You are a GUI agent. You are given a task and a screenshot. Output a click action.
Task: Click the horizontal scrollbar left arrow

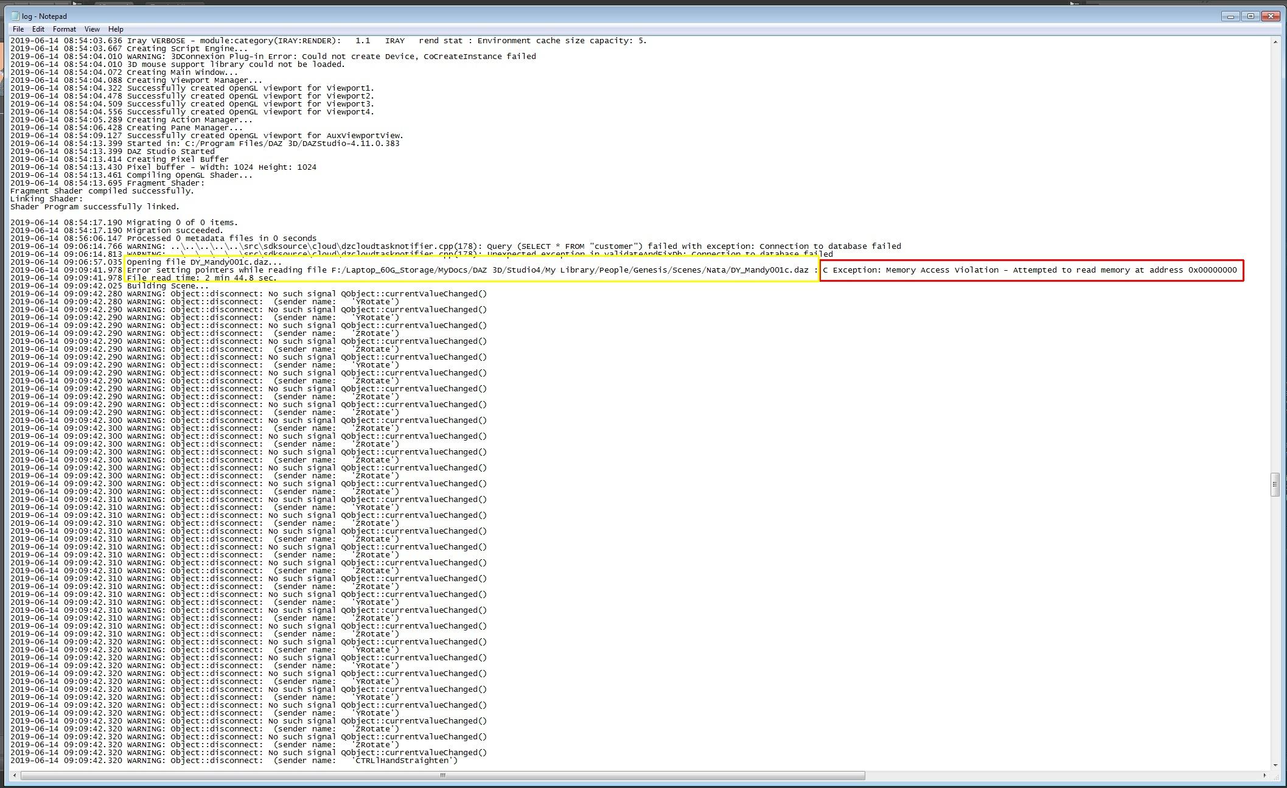tap(14, 775)
